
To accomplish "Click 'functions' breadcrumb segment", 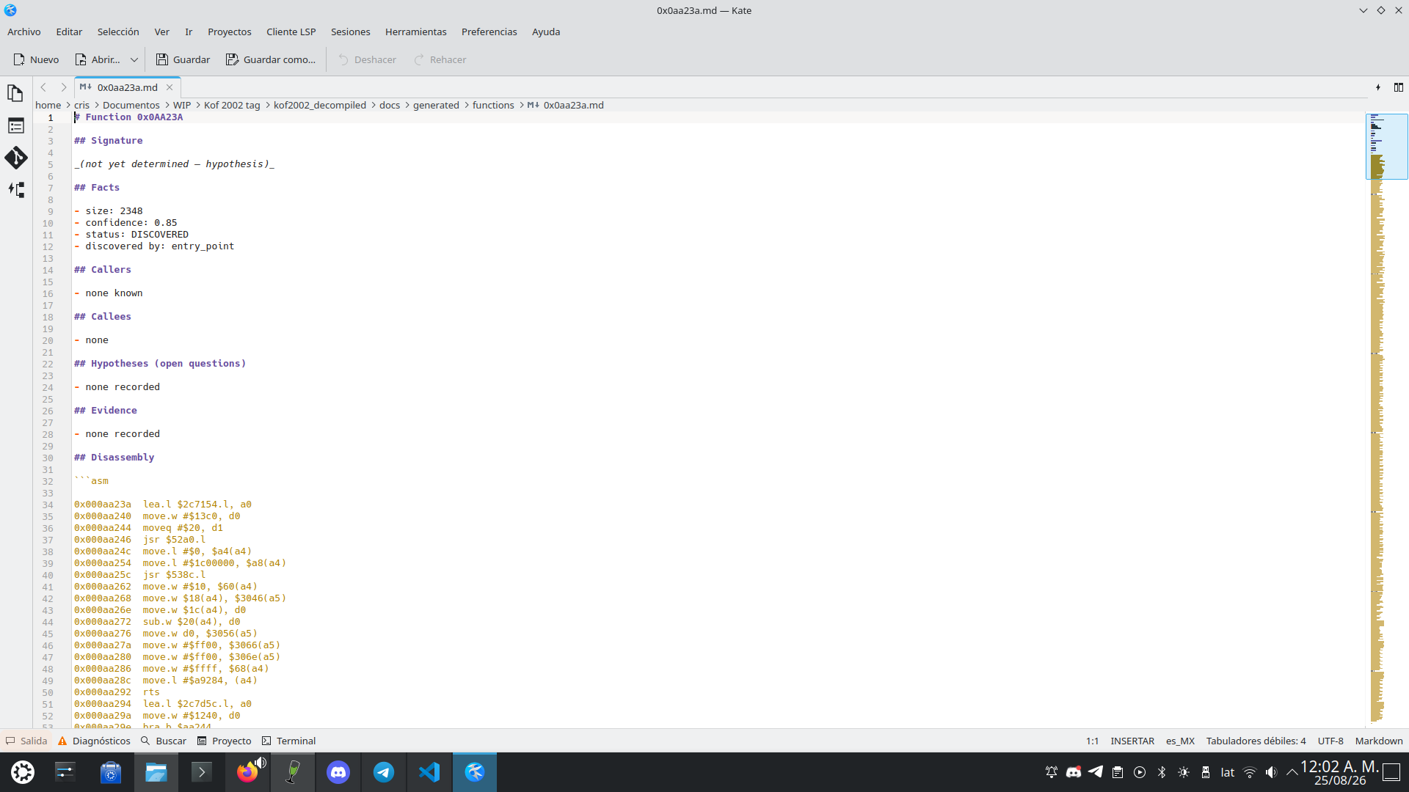I will [x=493, y=105].
